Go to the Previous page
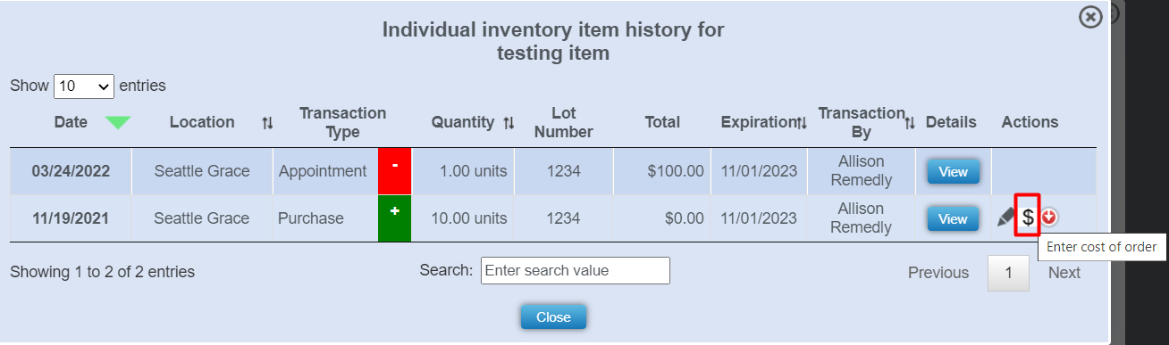The image size is (1169, 345). pyautogui.click(x=938, y=273)
